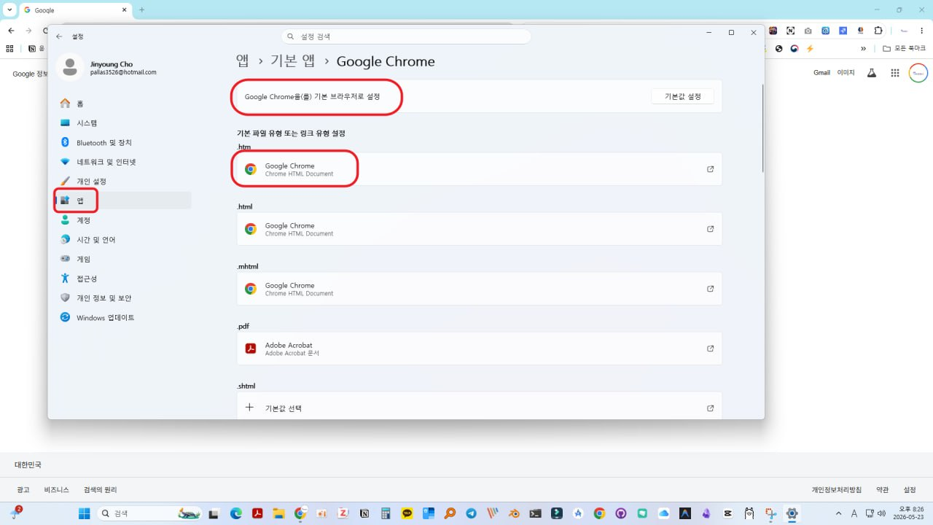
Task: Select 시스템 in the Settings sidebar
Action: [x=87, y=123]
